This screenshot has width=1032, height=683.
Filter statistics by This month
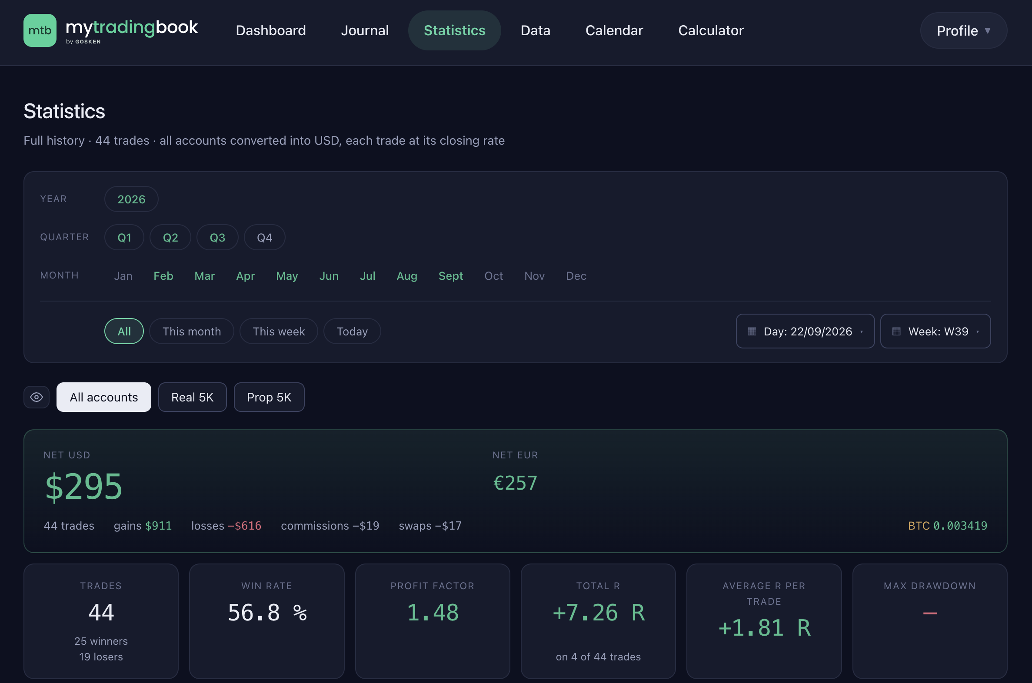click(192, 332)
